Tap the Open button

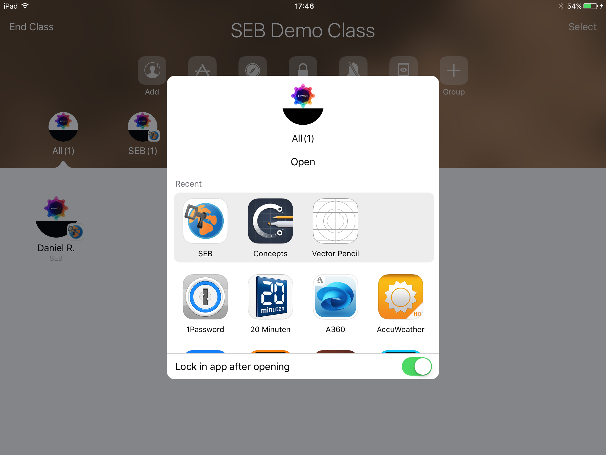click(x=302, y=161)
